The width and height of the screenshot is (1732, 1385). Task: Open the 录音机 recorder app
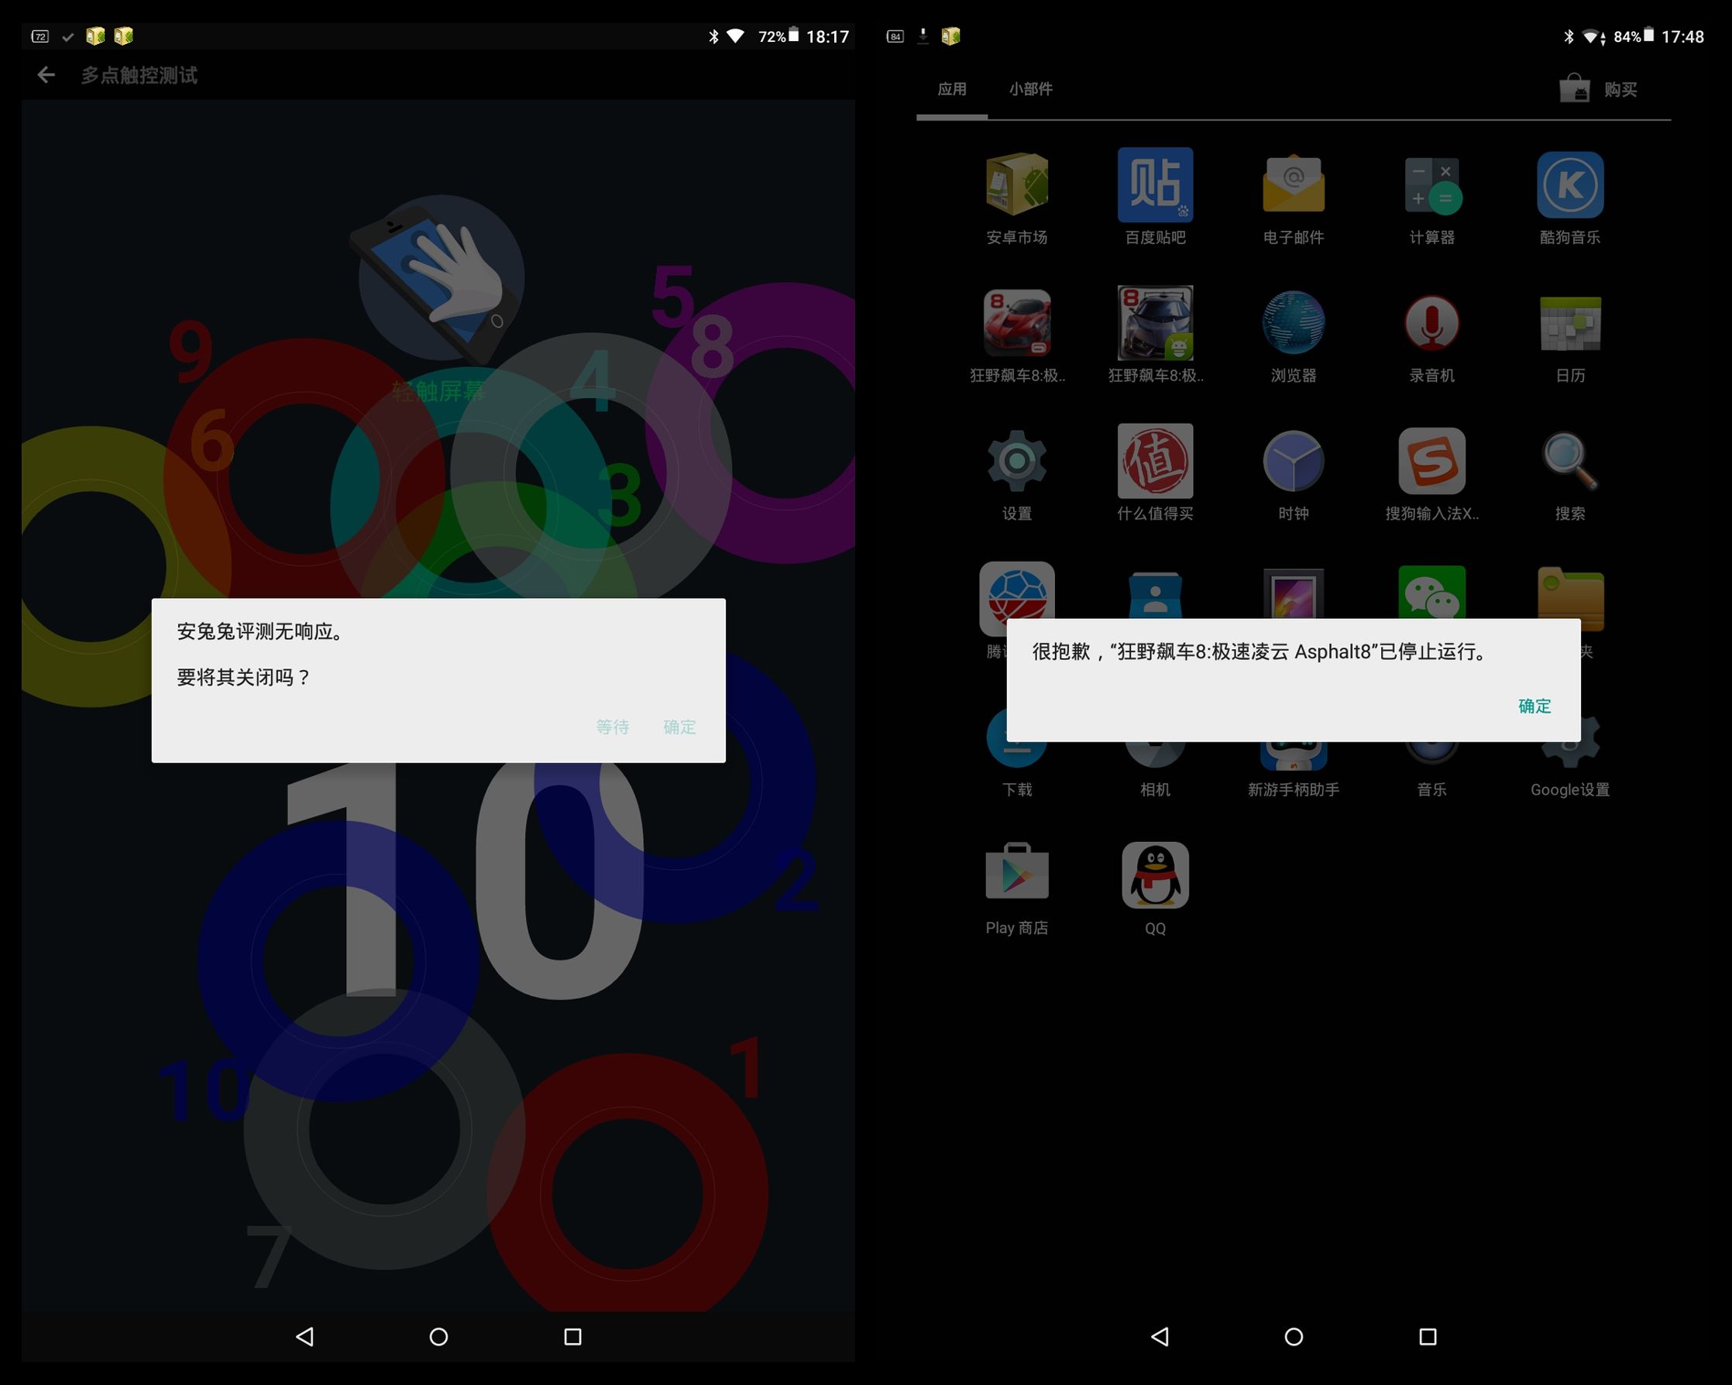1431,323
